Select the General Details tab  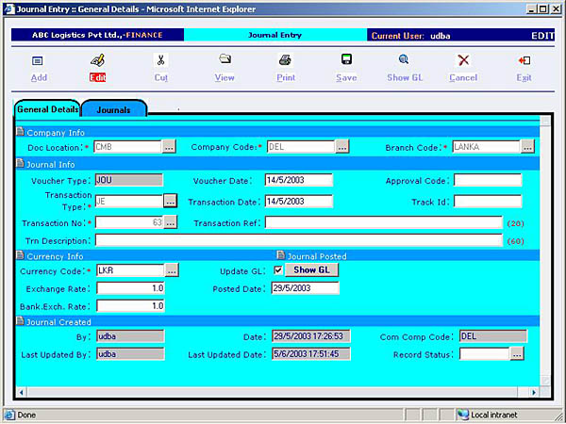click(x=48, y=109)
